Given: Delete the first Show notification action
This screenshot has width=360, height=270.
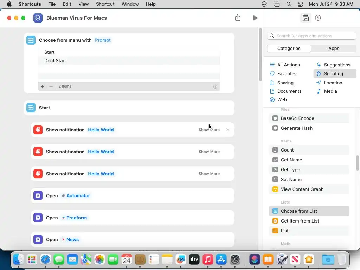Looking at the screenshot, I should [228, 130].
